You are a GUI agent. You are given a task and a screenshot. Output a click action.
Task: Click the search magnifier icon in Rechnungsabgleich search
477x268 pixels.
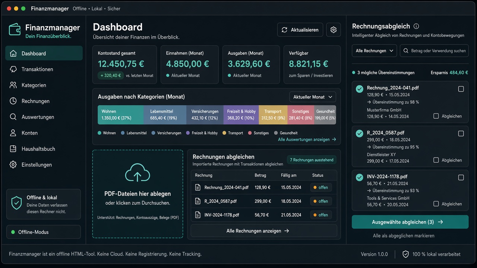406,51
